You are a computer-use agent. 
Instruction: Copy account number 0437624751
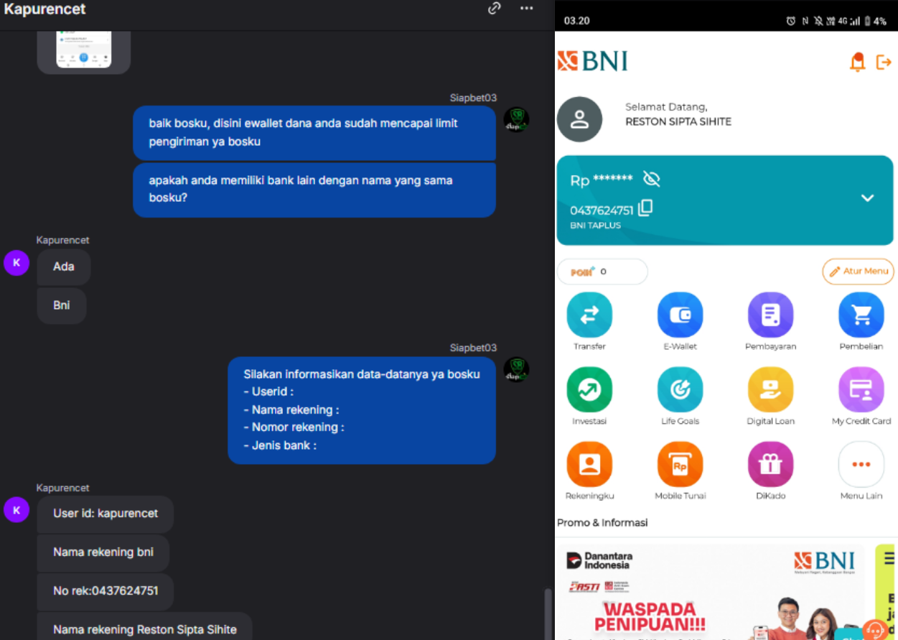(x=645, y=208)
